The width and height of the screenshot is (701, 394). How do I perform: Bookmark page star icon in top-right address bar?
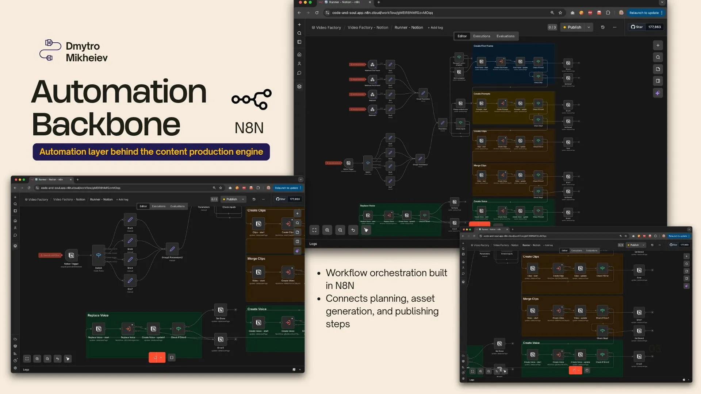click(x=560, y=13)
